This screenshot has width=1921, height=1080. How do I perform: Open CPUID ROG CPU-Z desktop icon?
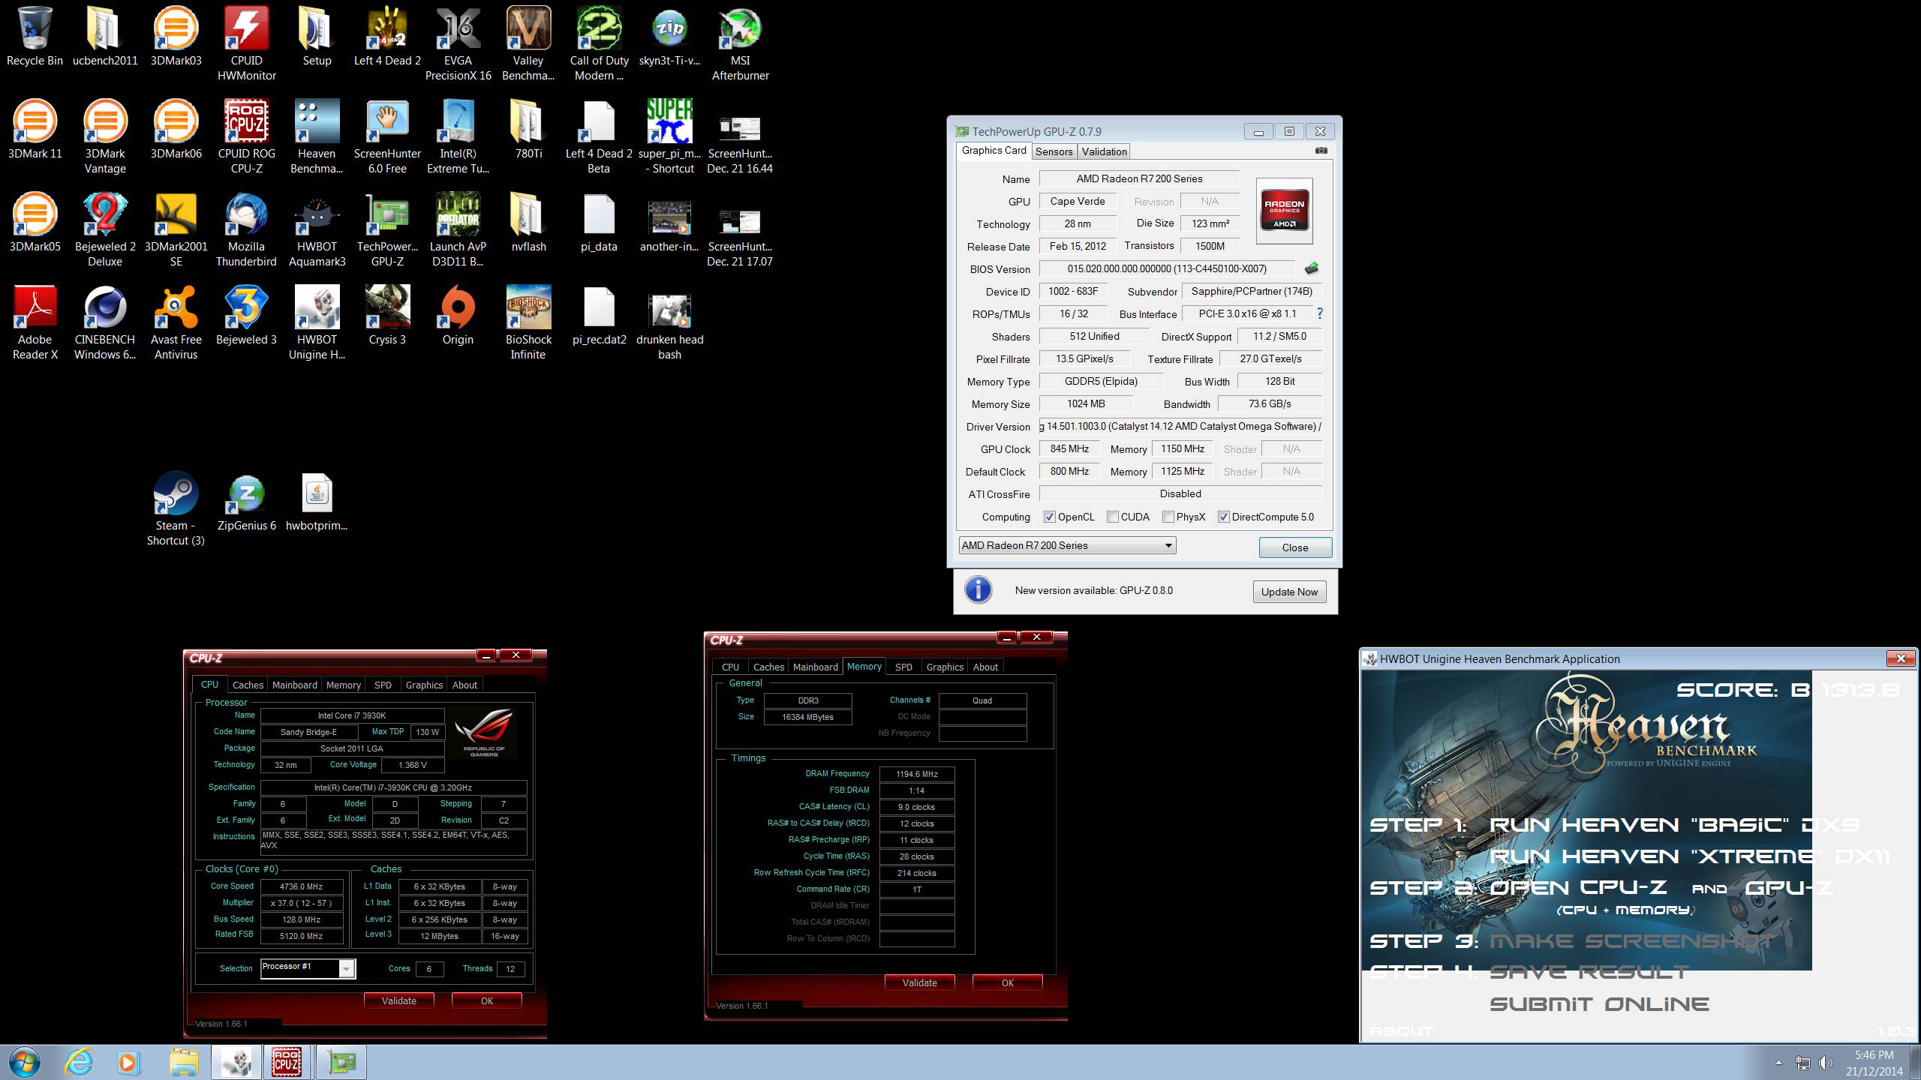point(246,136)
